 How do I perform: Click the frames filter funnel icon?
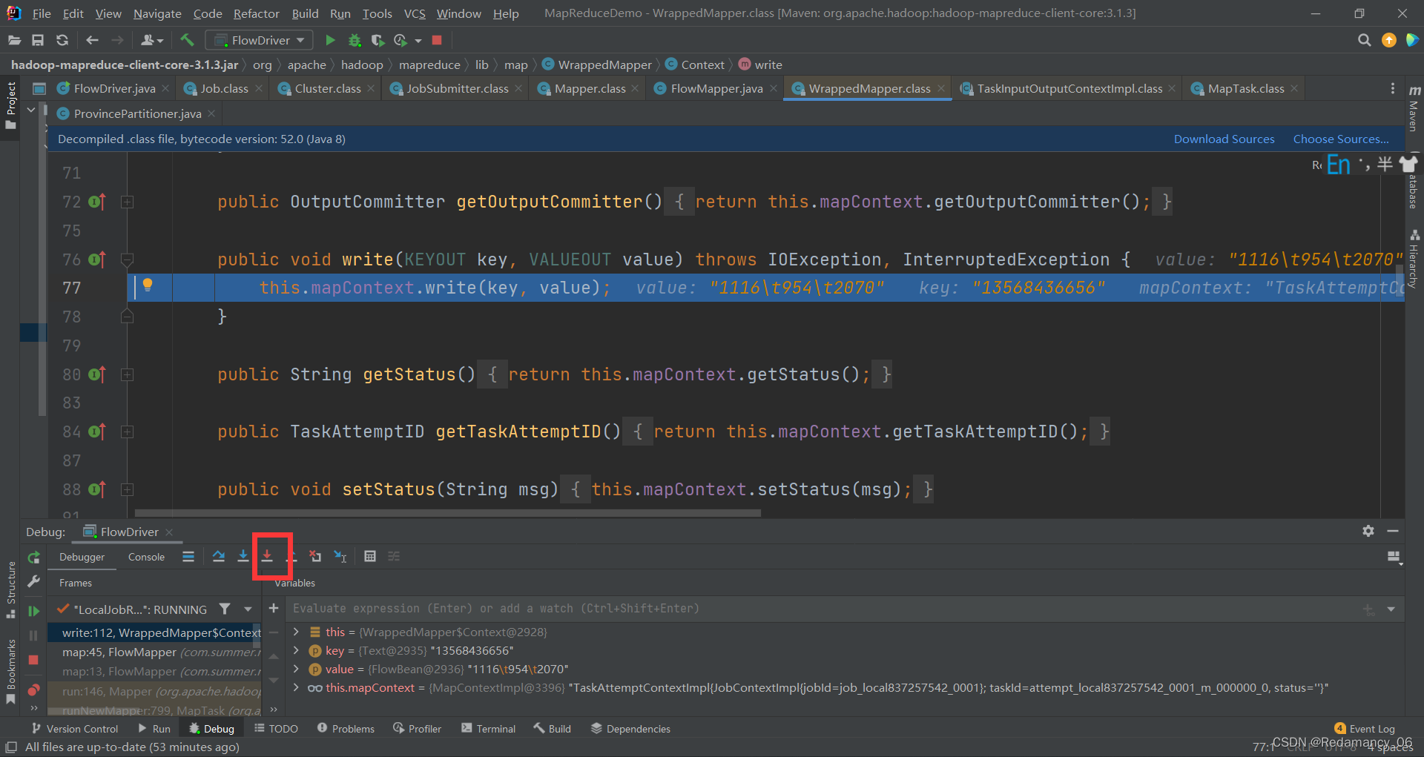pyautogui.click(x=225, y=609)
